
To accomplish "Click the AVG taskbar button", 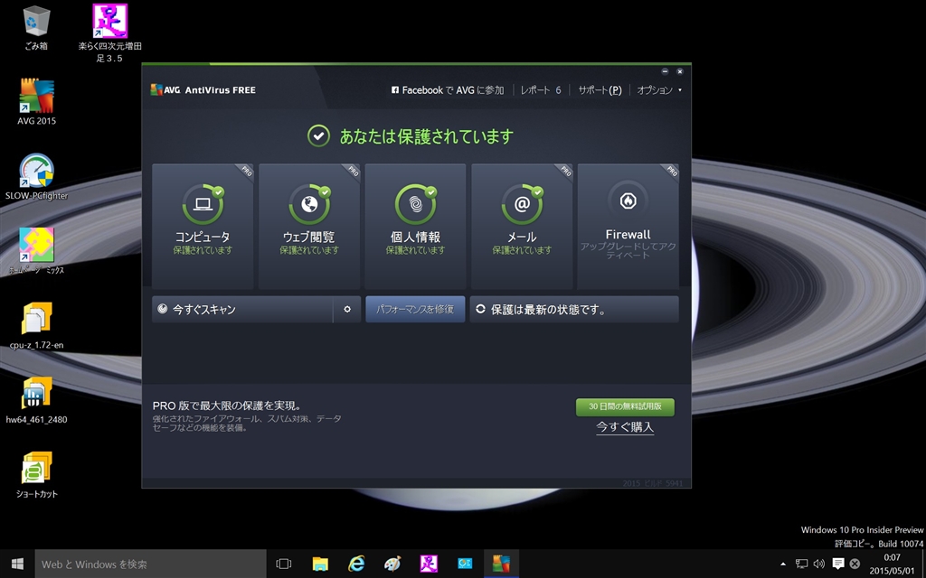I will 501,564.
